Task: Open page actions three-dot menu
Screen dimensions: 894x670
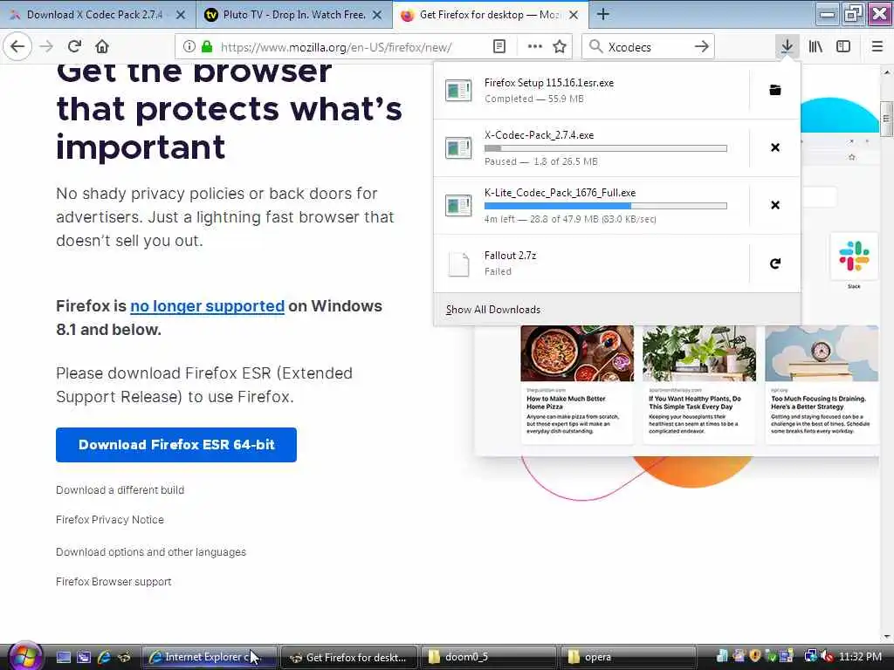Action: [x=535, y=47]
